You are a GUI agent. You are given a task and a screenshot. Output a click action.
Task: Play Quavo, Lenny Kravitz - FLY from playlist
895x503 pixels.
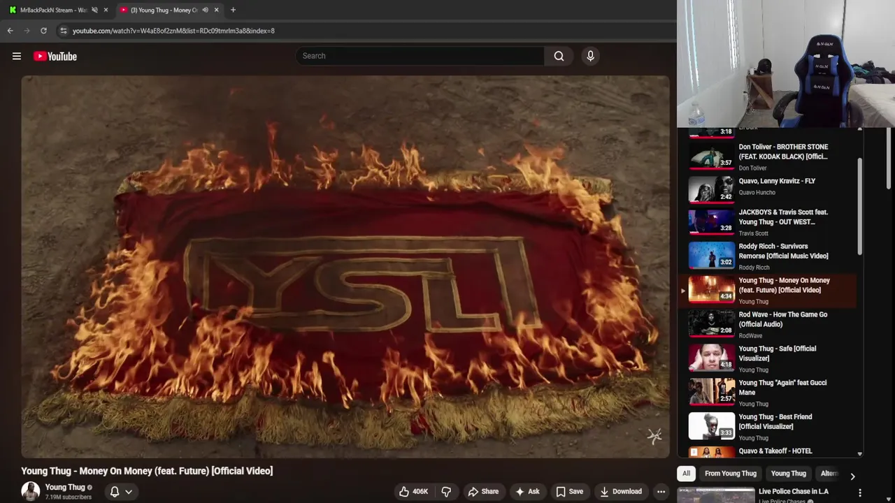[769, 189]
